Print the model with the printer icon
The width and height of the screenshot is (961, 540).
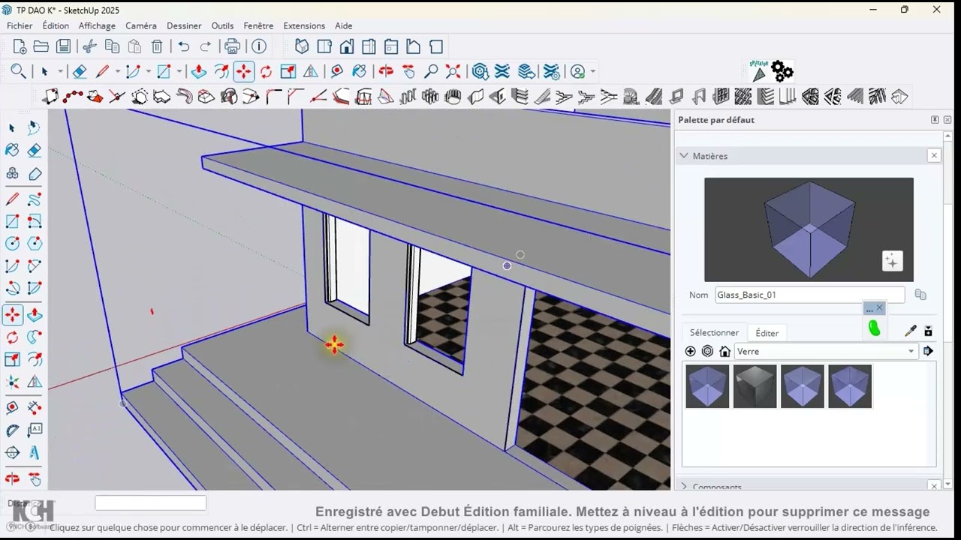pos(233,46)
